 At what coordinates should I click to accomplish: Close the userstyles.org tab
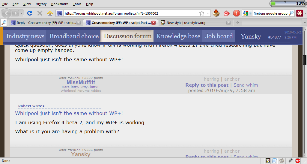point(228,23)
